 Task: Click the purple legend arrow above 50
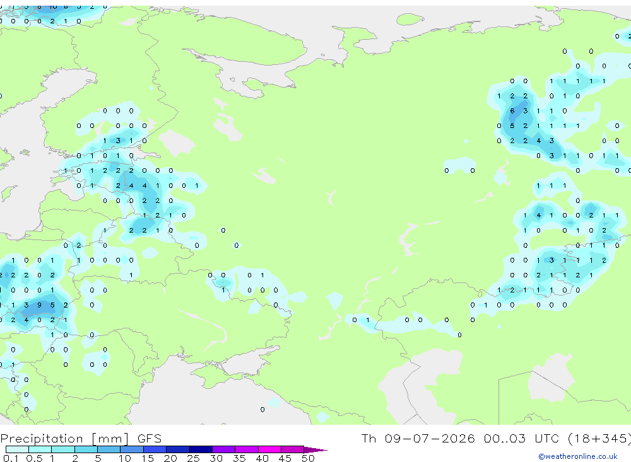tap(315, 450)
